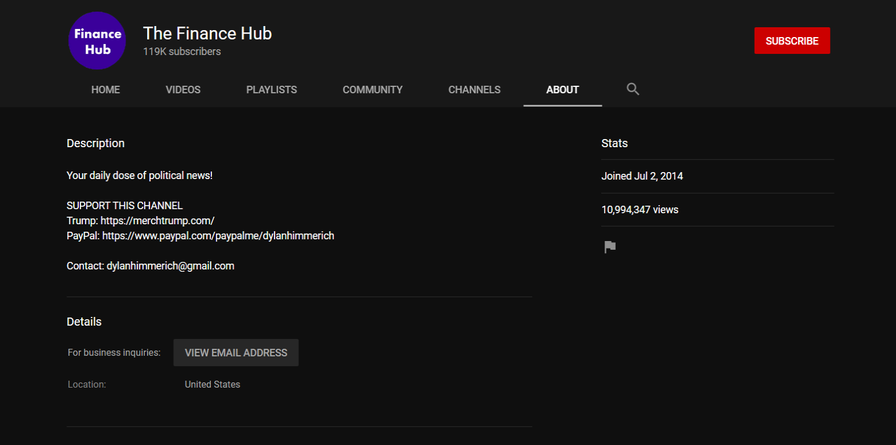Open the merchtrump.com link

coord(158,221)
